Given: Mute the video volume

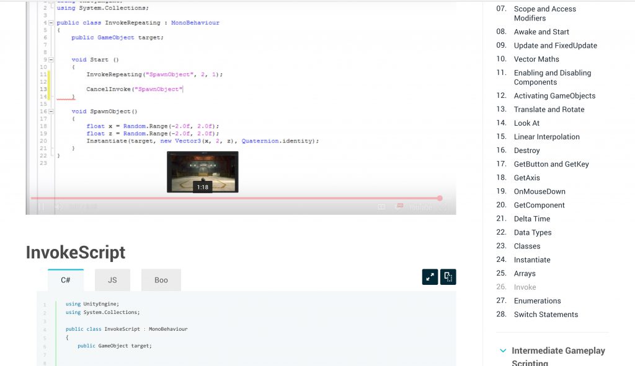Looking at the screenshot, I should click(58, 207).
